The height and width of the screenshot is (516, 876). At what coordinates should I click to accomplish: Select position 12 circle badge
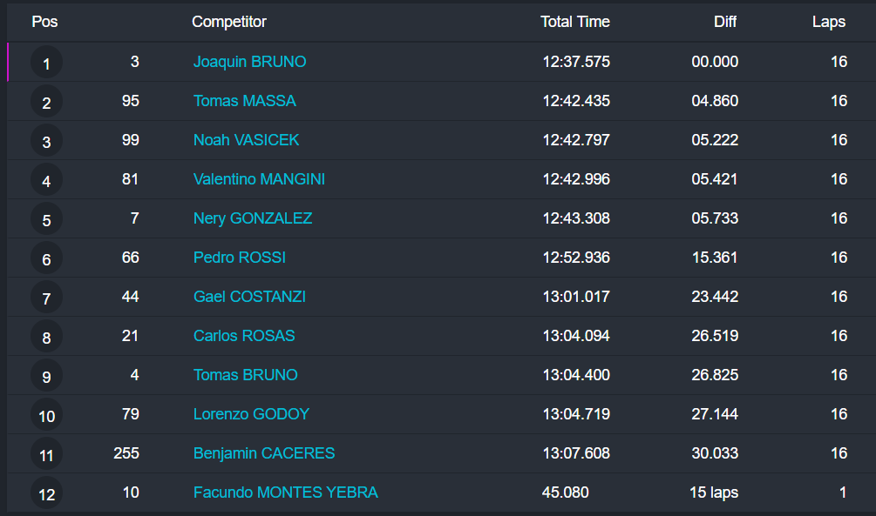click(x=46, y=494)
